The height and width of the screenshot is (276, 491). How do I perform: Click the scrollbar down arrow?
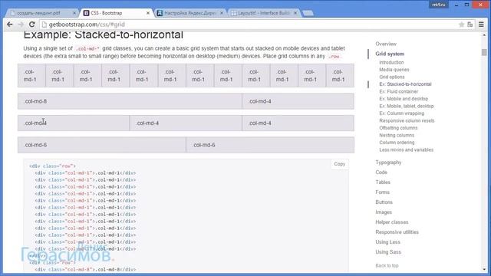click(x=484, y=269)
